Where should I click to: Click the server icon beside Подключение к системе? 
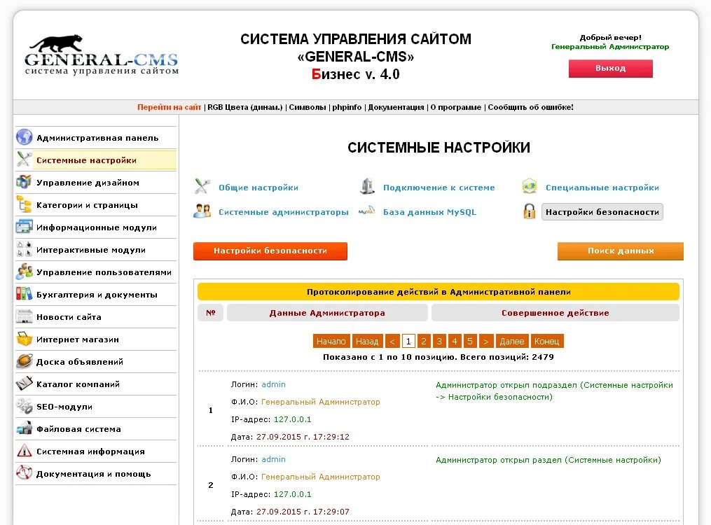click(367, 187)
